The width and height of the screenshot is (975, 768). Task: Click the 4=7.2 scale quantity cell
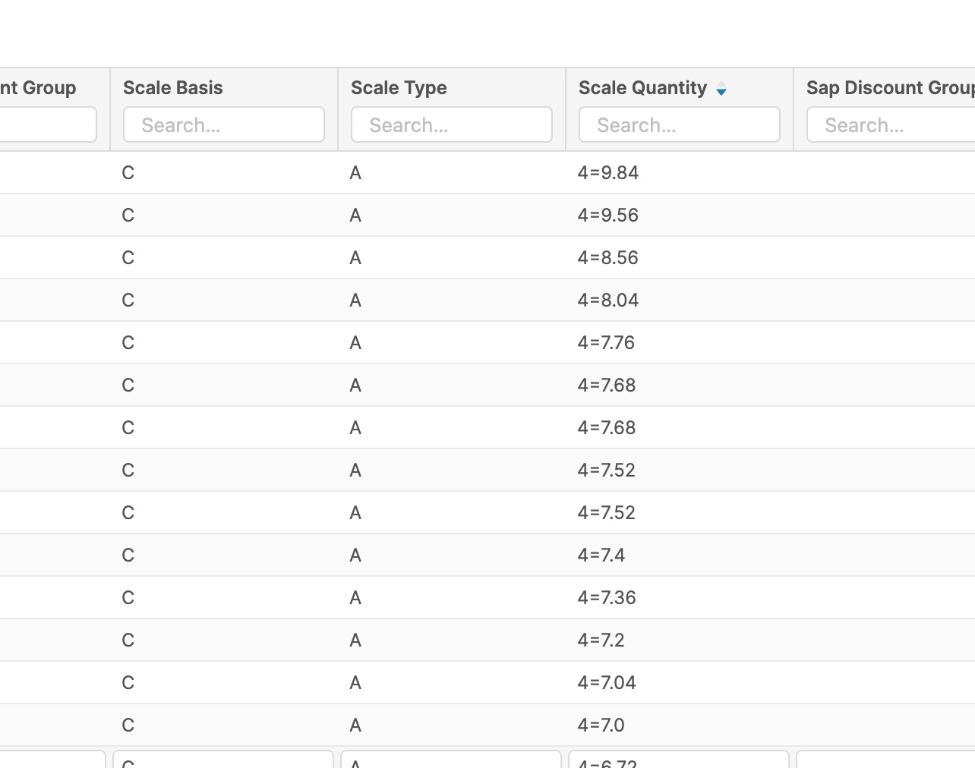(601, 641)
